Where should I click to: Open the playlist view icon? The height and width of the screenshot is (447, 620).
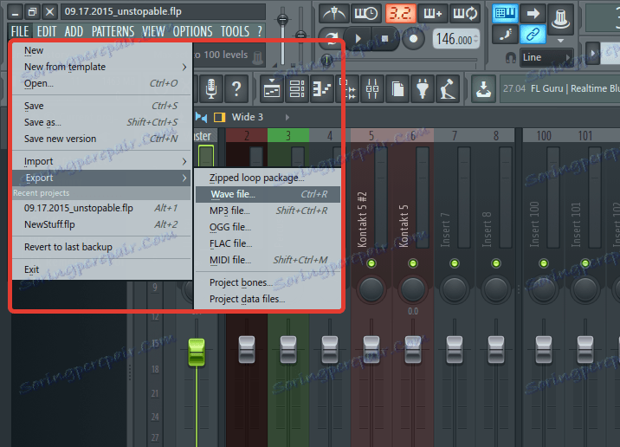(x=272, y=88)
